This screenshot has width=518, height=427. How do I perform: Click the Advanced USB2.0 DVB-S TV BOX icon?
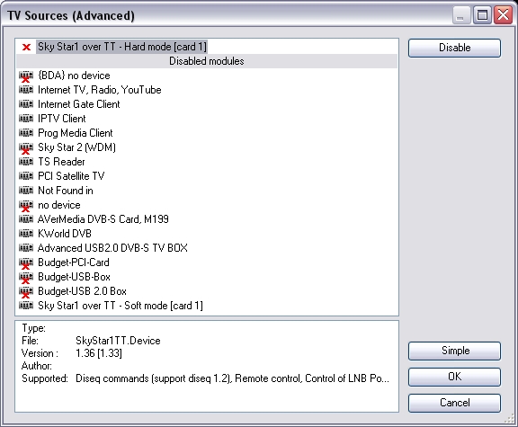(x=26, y=248)
